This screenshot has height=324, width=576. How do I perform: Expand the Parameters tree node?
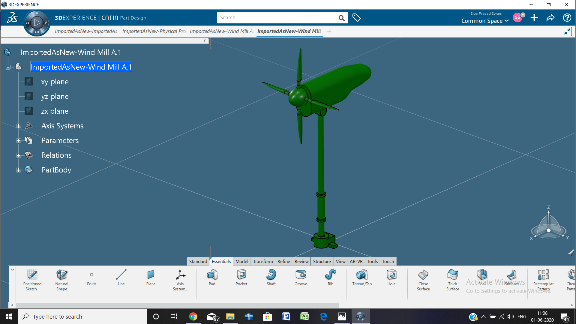coord(19,141)
